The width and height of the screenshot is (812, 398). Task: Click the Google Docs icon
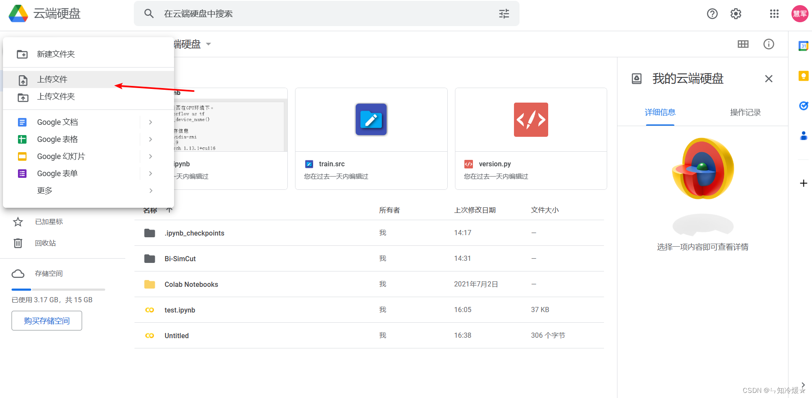pos(22,122)
